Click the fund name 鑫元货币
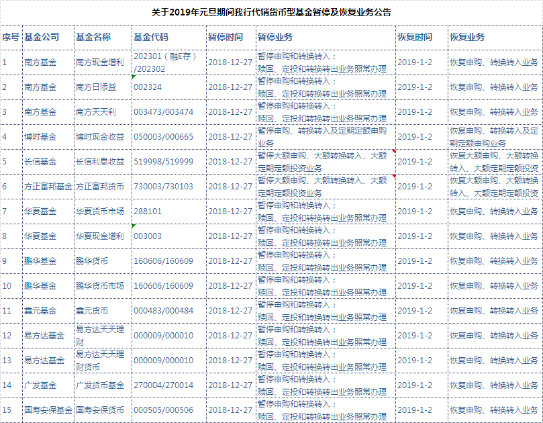543x423 pixels. pyautogui.click(x=92, y=310)
